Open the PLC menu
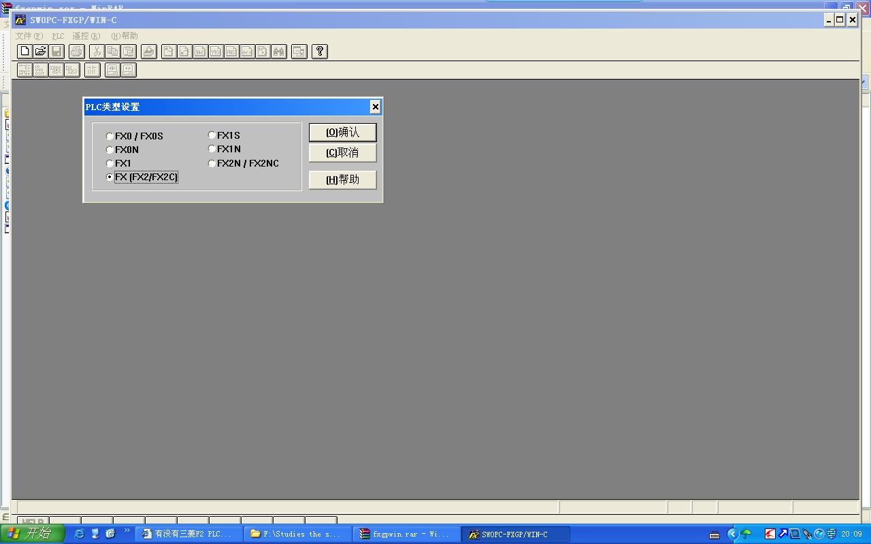This screenshot has height=544, width=871. (58, 36)
